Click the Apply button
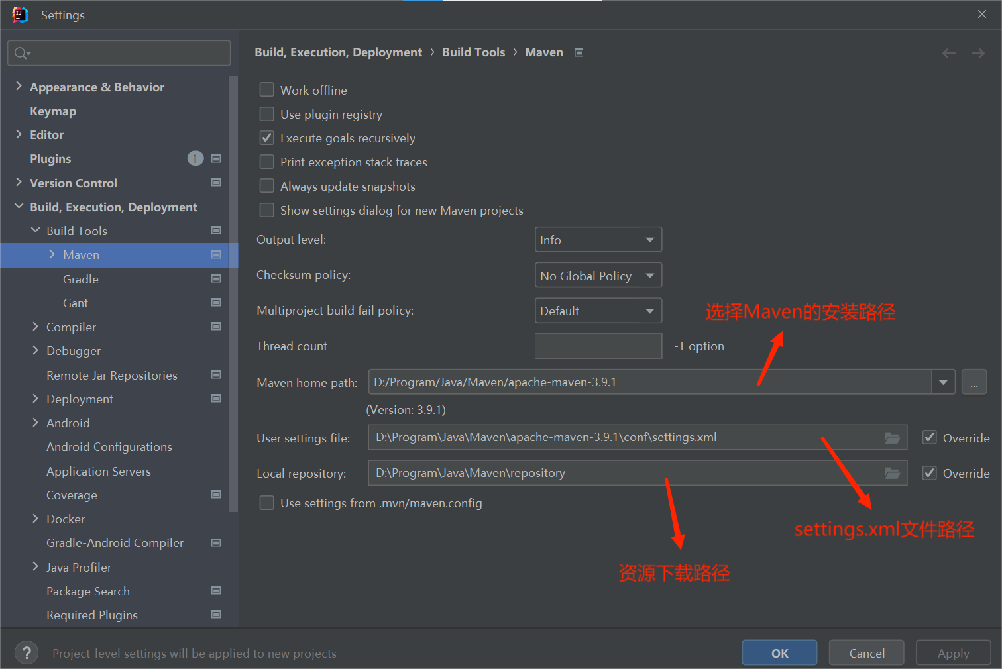Viewport: 1002px width, 669px height. [954, 653]
